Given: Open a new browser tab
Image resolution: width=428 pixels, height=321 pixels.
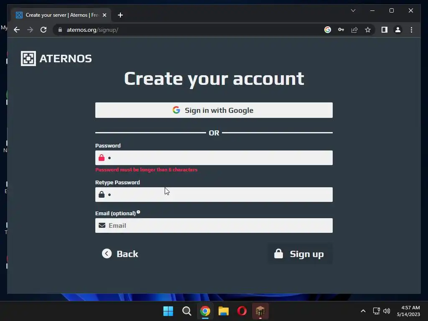Looking at the screenshot, I should [120, 15].
